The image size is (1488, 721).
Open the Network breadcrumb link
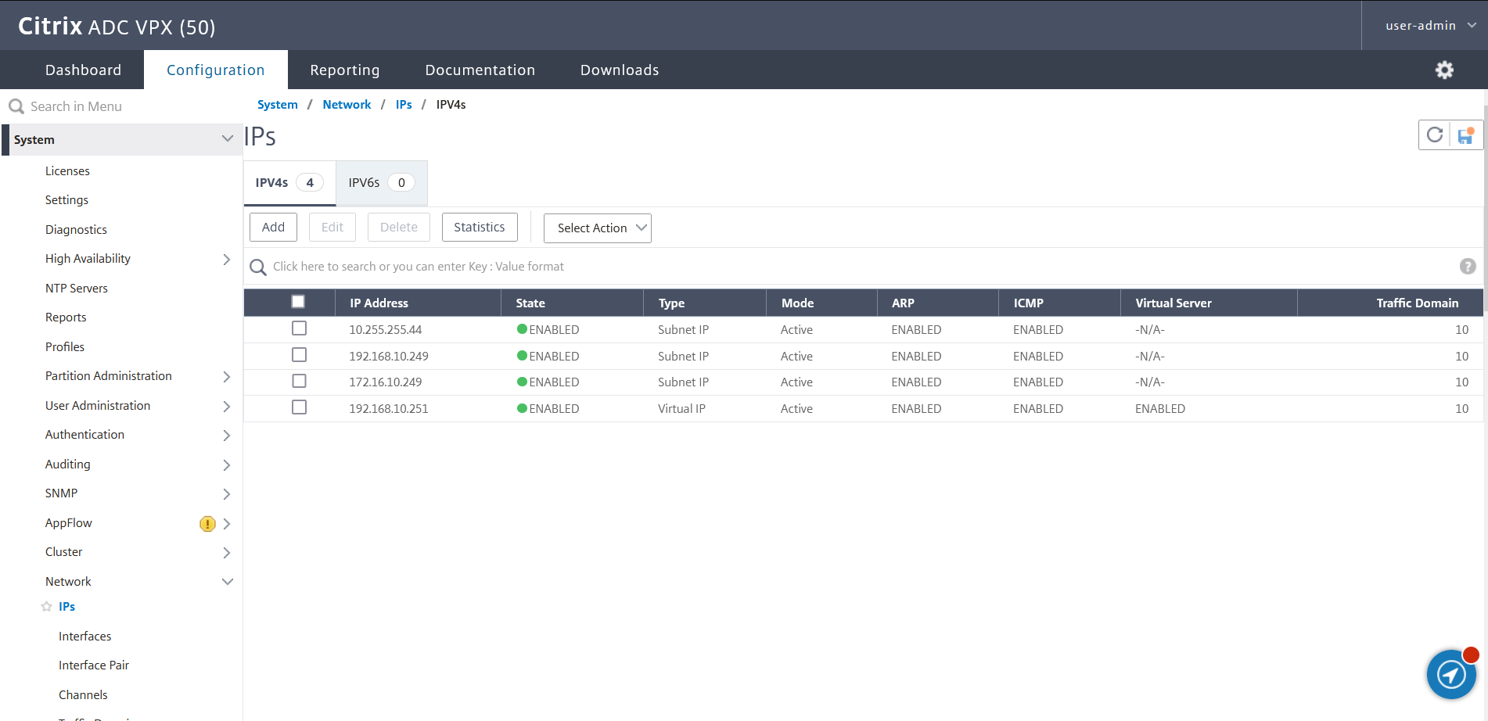[347, 104]
